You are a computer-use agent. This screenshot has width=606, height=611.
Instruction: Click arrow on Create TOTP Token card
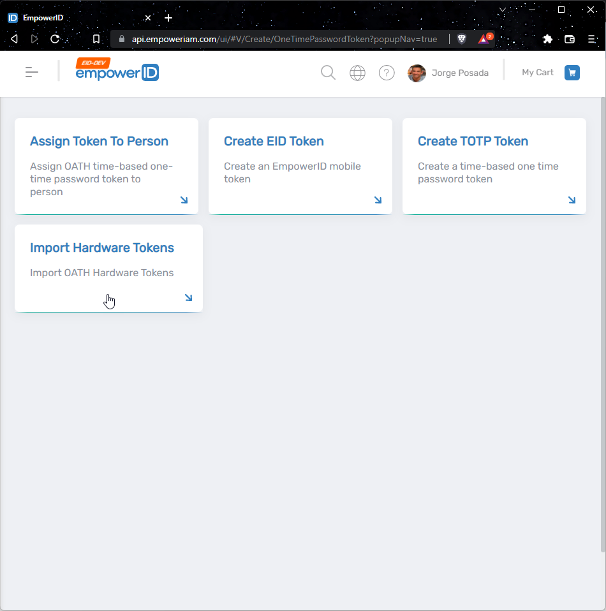(x=572, y=200)
